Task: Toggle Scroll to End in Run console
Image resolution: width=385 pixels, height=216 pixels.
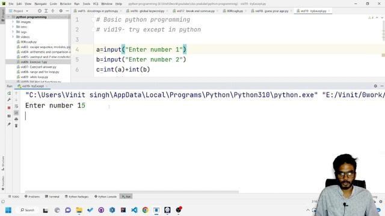Action: pos(16,113)
